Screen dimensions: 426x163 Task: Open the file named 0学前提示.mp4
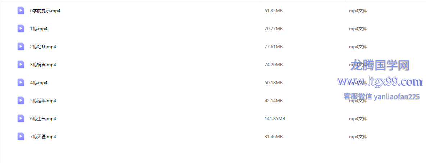coord(45,11)
